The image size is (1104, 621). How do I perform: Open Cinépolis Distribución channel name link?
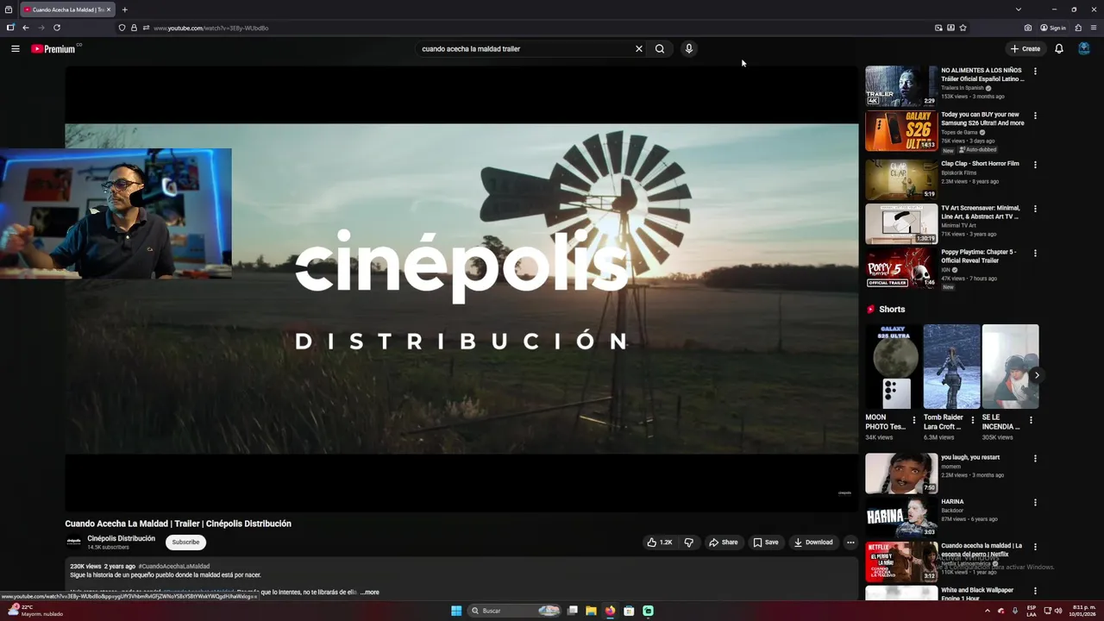click(122, 538)
